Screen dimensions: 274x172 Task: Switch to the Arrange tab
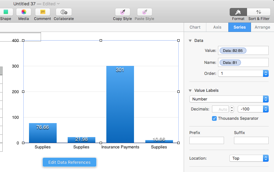(x=262, y=27)
